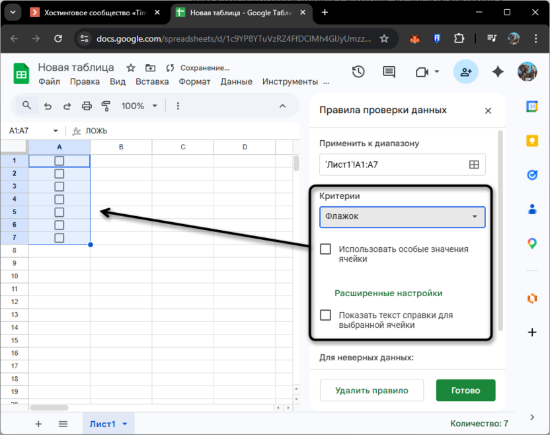Screen dimensions: 550x435
Task: Click 'Удалить правило' to remove the rule
Action: coord(372,390)
